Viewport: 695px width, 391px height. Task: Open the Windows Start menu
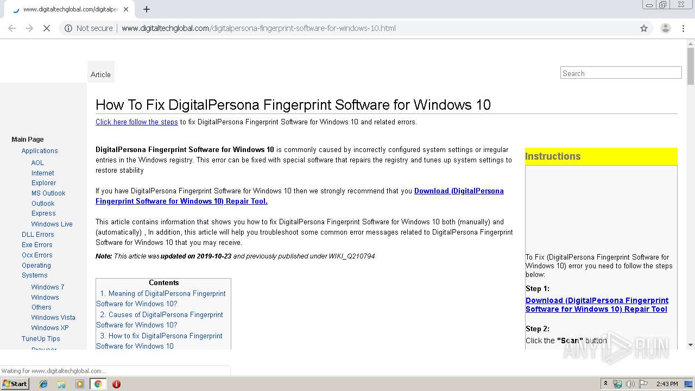pos(15,384)
